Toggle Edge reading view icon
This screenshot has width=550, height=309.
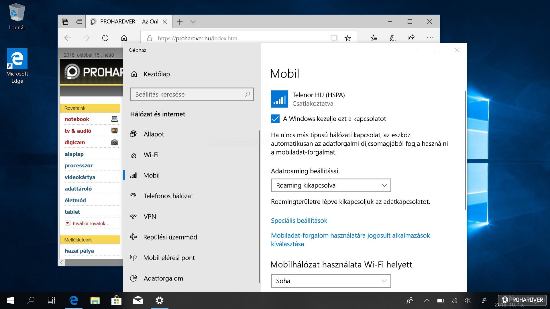tap(334, 38)
